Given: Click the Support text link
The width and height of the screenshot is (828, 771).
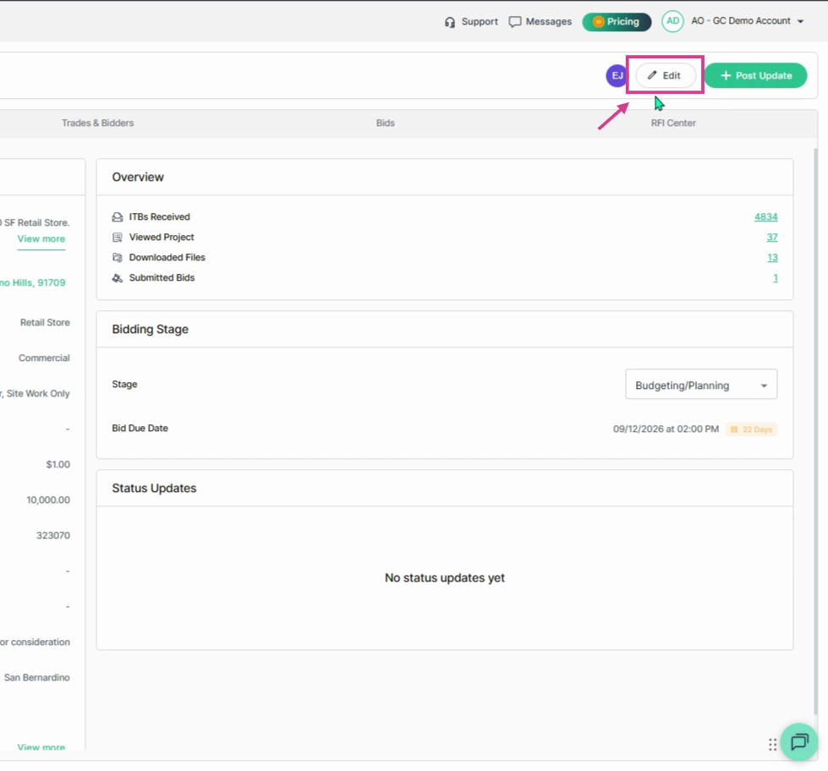Looking at the screenshot, I should coord(480,22).
